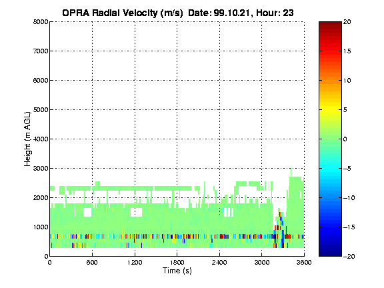384x288 pixels.
Task: Pick the dark red top of colorbar
Action: (x=330, y=26)
